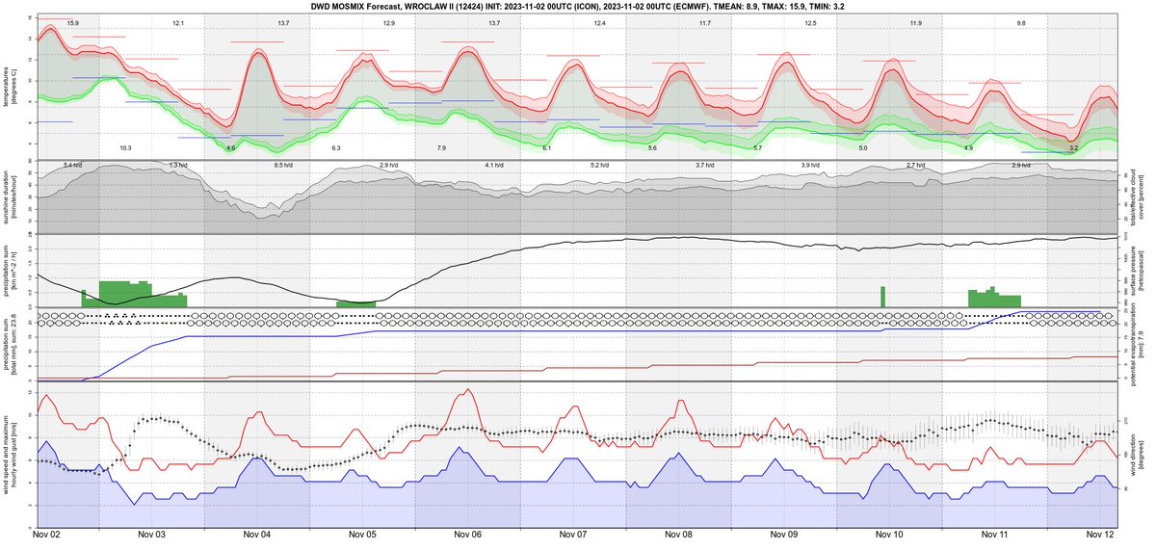Select the Nov 04 date label

click(257, 534)
